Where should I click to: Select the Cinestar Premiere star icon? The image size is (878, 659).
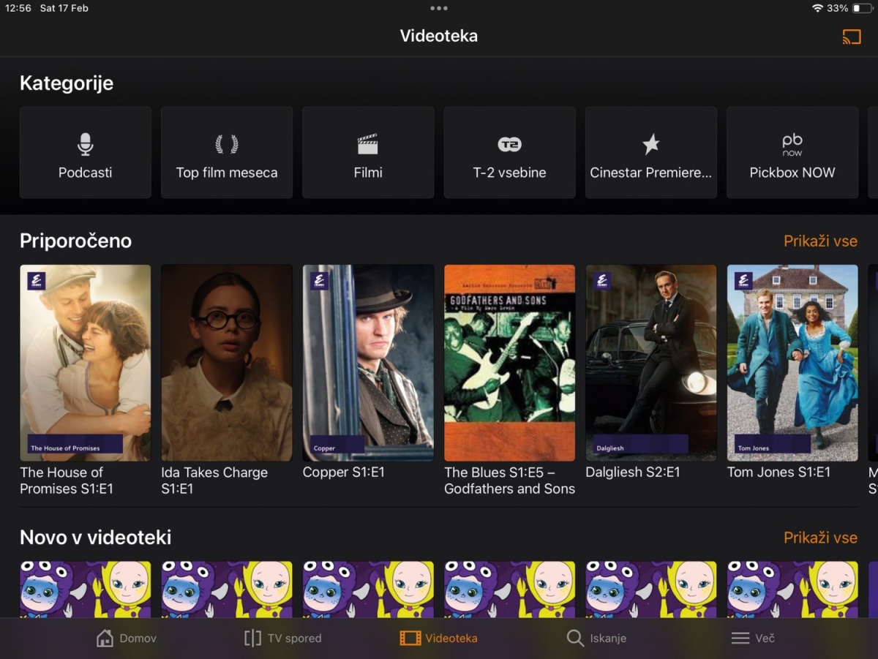coord(650,144)
